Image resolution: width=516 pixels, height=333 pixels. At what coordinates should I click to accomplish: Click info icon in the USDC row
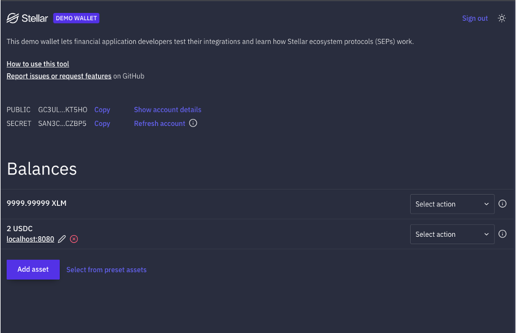click(x=502, y=234)
